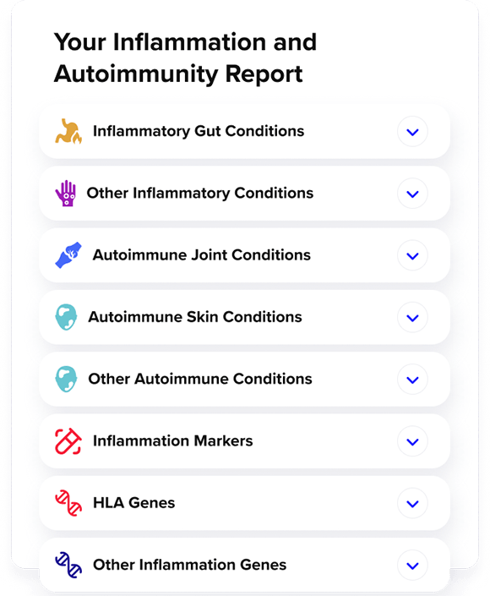The height and width of the screenshot is (596, 490).
Task: Expand the Autoimmune Skin Conditions chevron
Action: (x=412, y=317)
